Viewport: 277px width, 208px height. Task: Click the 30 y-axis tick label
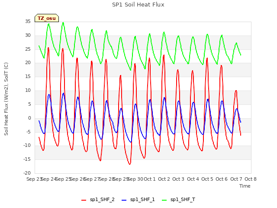point(28,36)
